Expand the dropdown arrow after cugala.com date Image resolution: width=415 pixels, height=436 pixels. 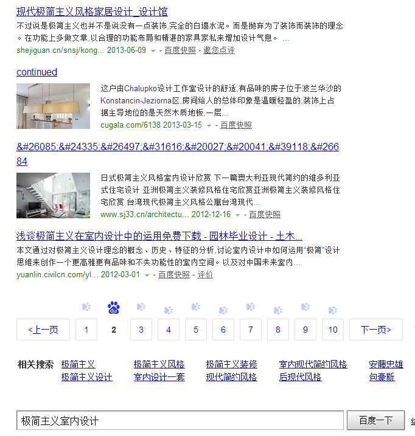click(x=209, y=126)
